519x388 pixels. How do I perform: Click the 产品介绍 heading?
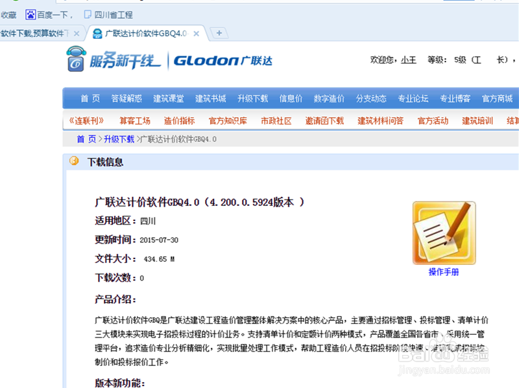tap(115, 299)
